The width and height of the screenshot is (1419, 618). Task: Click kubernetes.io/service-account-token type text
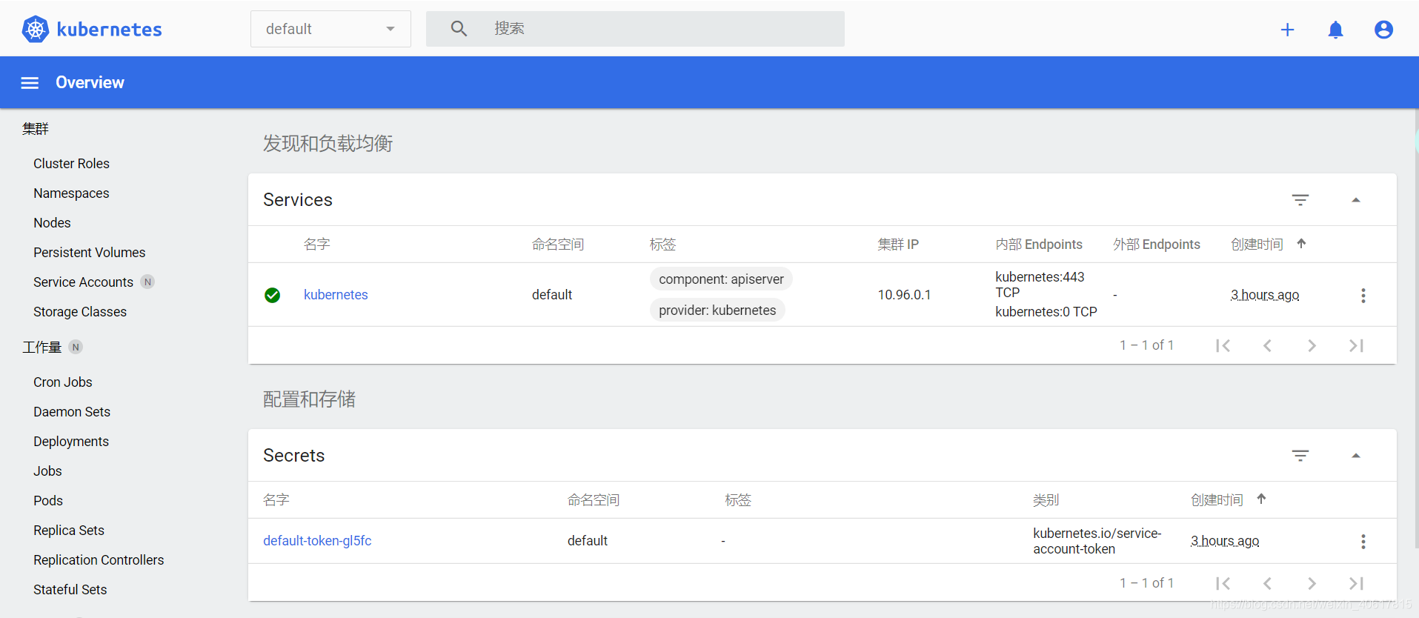1097,541
